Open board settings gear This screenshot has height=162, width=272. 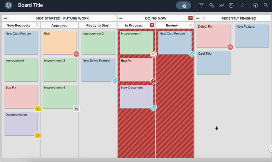231,5
